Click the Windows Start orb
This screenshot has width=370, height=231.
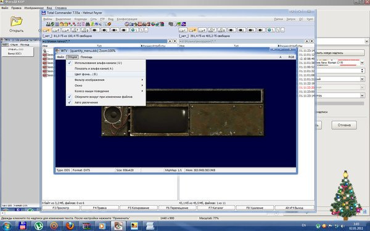click(x=7, y=226)
